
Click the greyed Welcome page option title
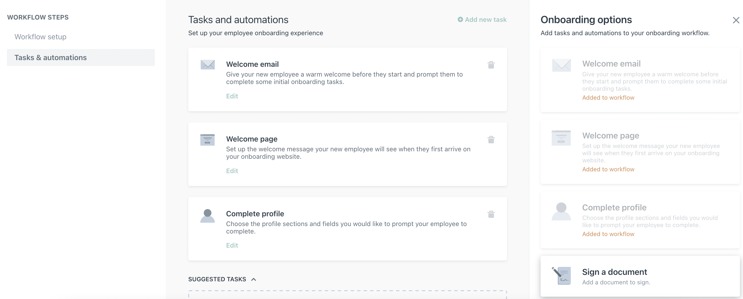coord(610,135)
